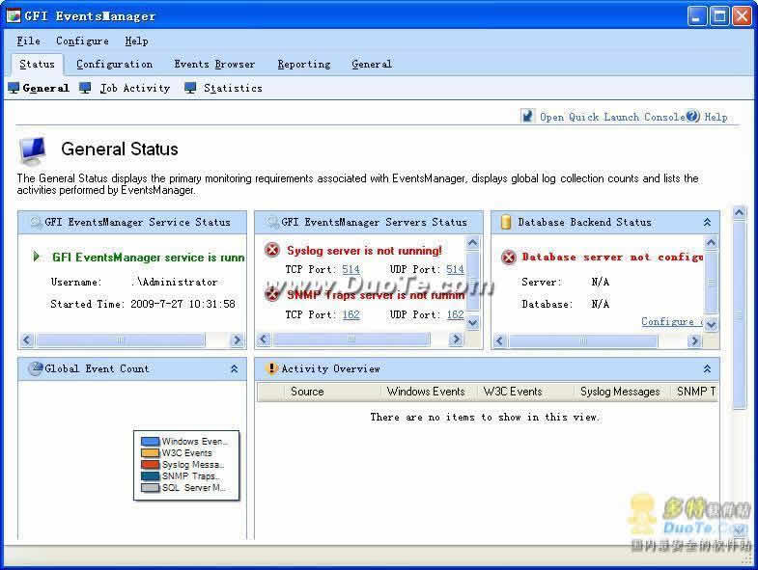The height and width of the screenshot is (570, 758).
Task: Click the SQL Server gray legend swatch
Action: (150, 488)
